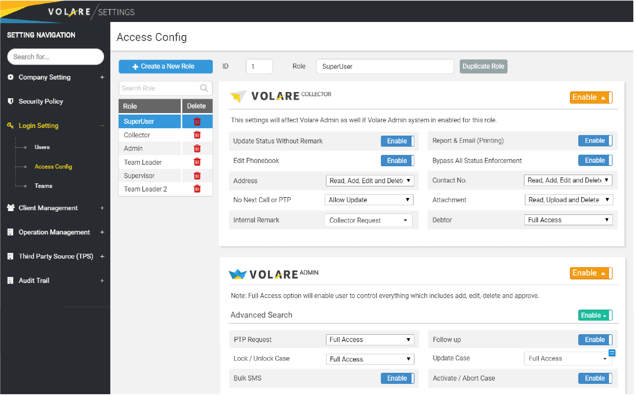Viewport: 636px width, 396px height.
Task: Click the ID field showing 1
Action: click(260, 67)
